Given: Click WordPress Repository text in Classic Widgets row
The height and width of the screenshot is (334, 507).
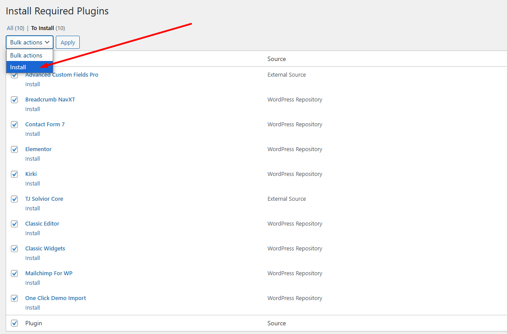Looking at the screenshot, I should (295, 248).
